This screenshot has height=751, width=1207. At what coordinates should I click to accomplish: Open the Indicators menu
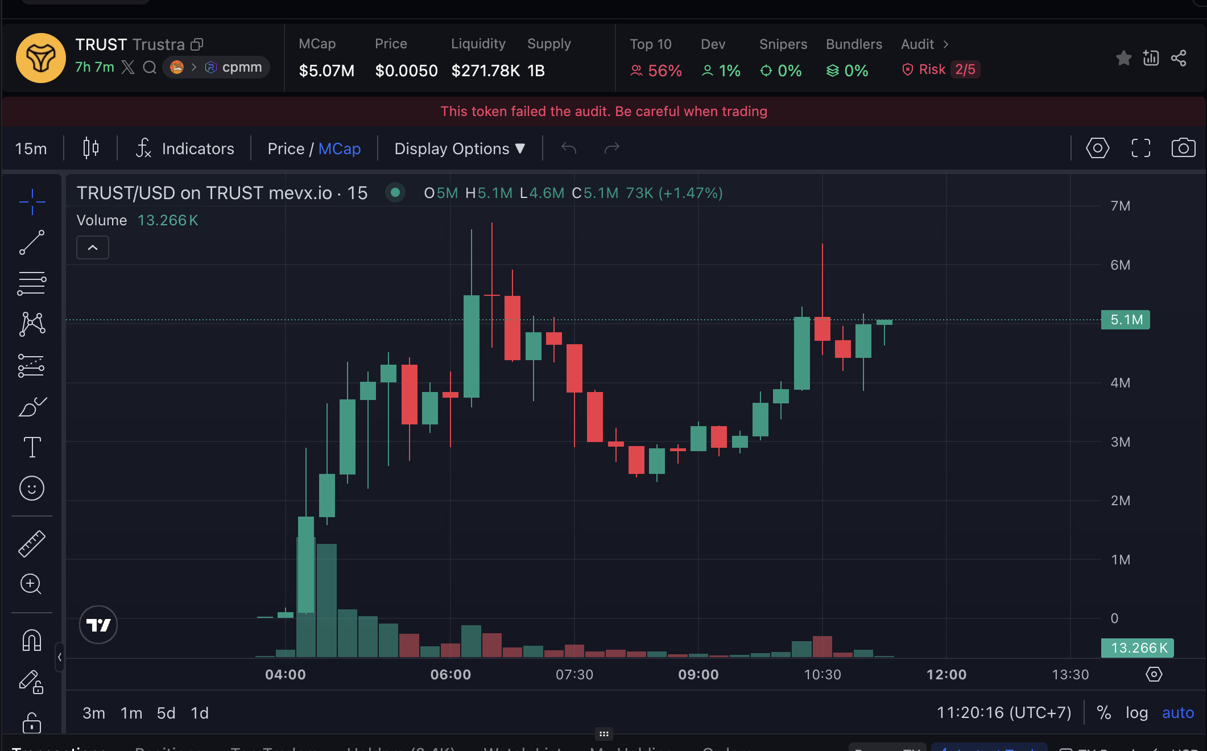click(185, 148)
